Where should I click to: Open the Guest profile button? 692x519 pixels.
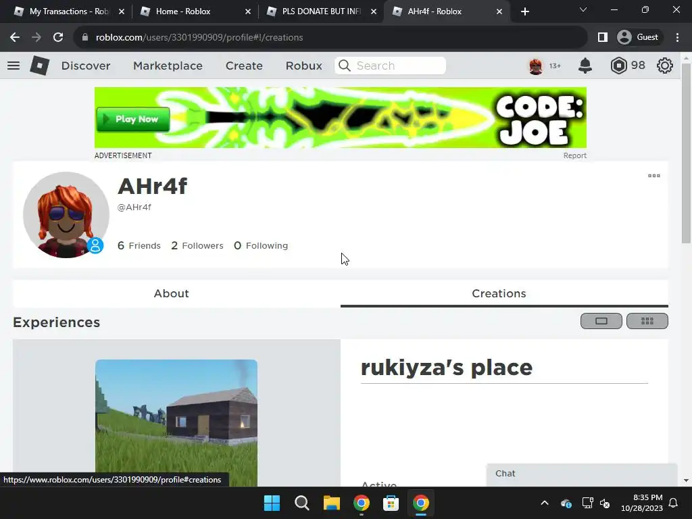(x=638, y=38)
